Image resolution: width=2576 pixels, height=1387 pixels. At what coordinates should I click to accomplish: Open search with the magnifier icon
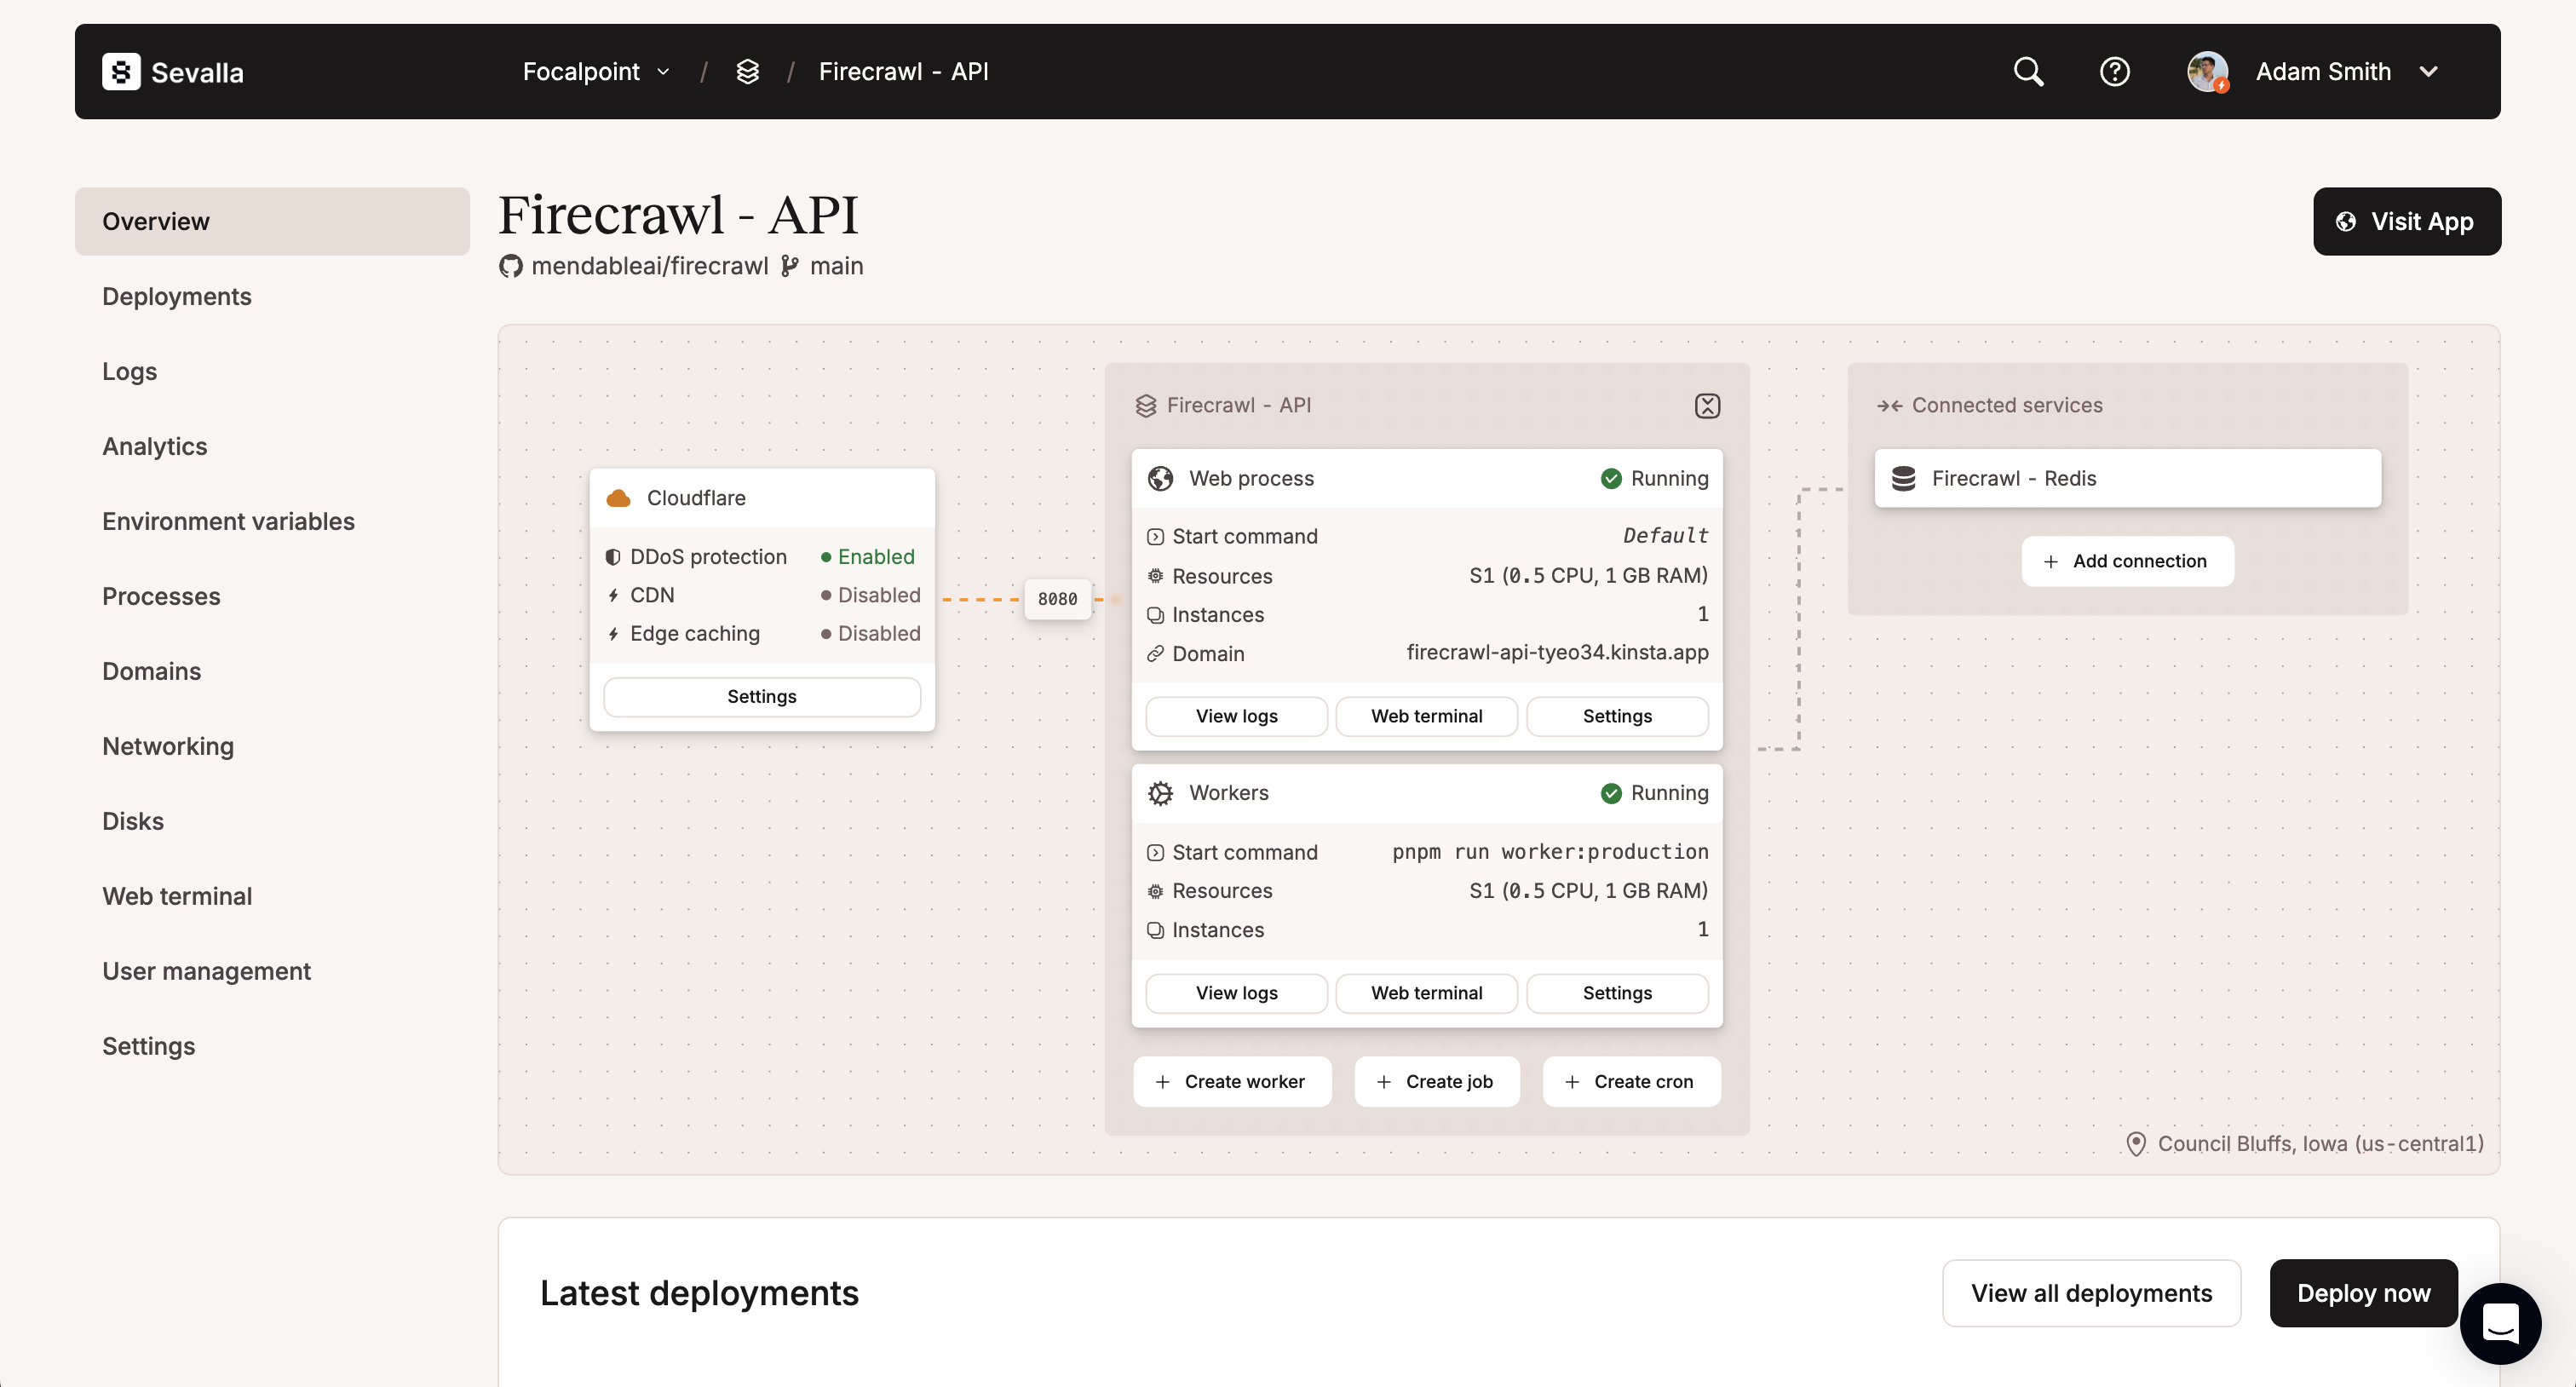click(x=2028, y=72)
